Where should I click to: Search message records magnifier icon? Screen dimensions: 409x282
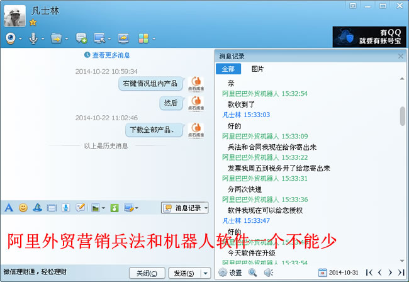(252, 273)
